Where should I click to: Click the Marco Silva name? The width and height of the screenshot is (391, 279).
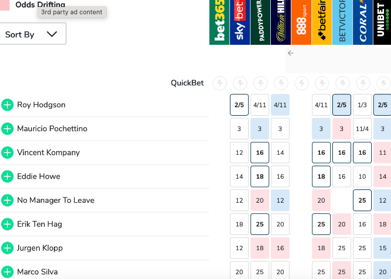(37, 272)
